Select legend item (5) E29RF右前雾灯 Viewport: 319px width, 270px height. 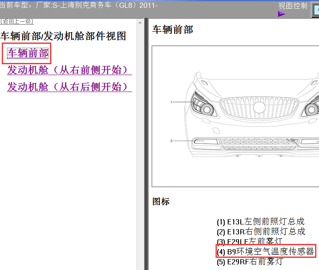(250, 262)
